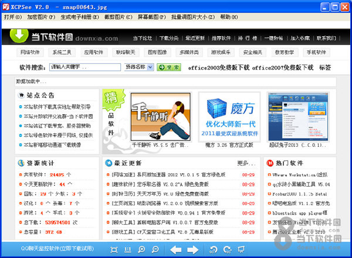This screenshot has width=352, height=258.
Task: Click the 天天万年历 绿色免费 list entry
Action: tap(160, 194)
